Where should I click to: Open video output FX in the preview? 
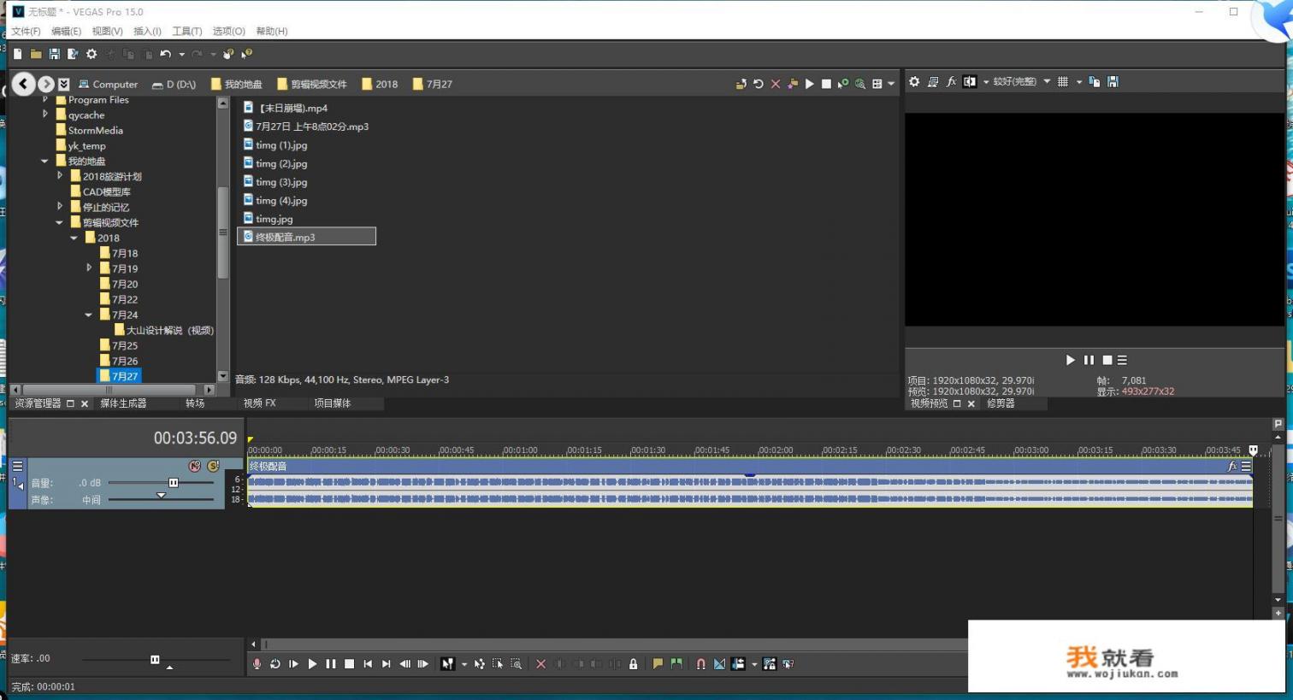951,82
